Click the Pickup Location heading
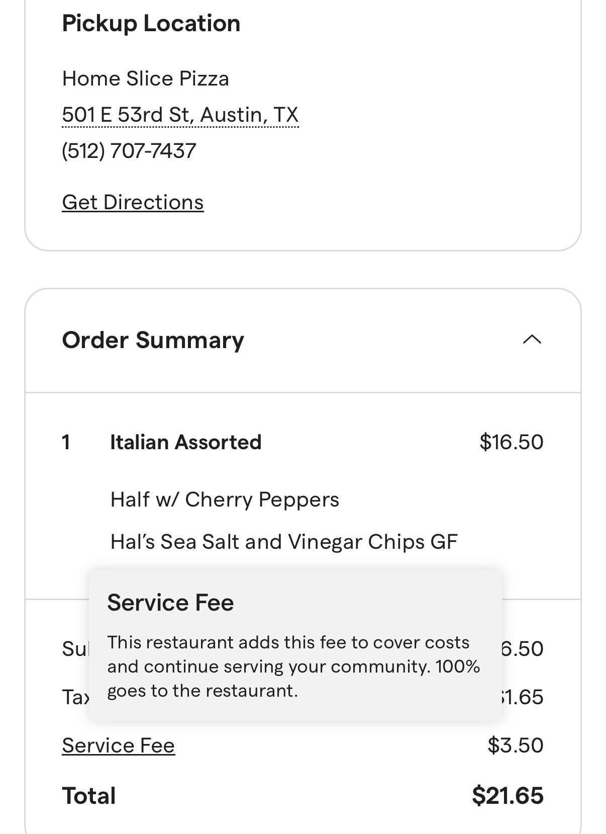The image size is (606, 834). pyautogui.click(x=151, y=23)
